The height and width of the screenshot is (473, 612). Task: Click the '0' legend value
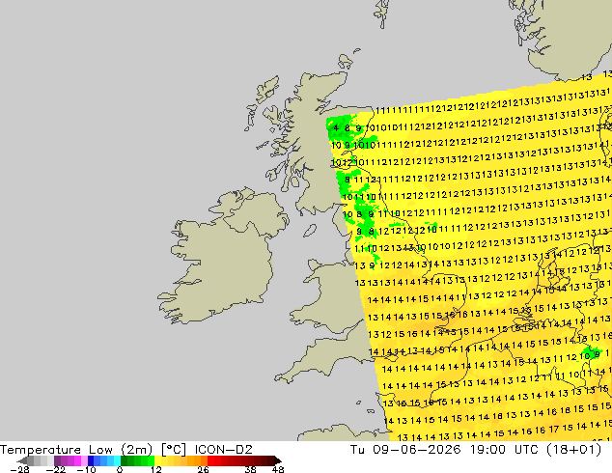(x=120, y=469)
